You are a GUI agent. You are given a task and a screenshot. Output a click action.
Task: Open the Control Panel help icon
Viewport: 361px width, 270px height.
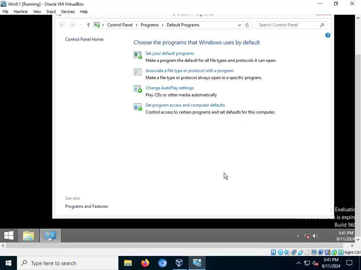tap(328, 35)
